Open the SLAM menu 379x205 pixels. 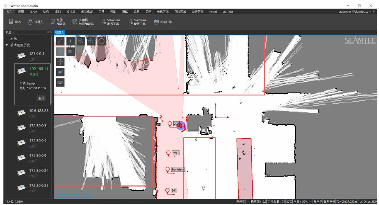pyautogui.click(x=33, y=12)
